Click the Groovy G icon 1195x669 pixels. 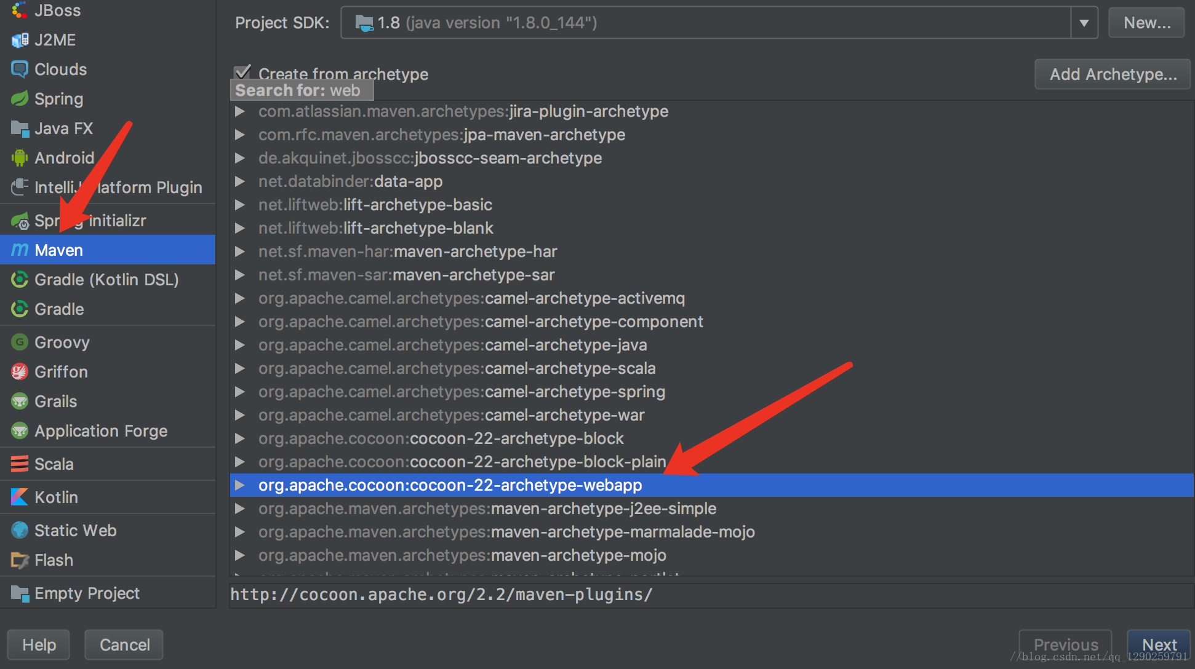20,342
